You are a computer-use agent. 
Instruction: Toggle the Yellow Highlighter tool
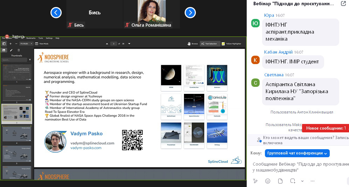coord(231,44)
